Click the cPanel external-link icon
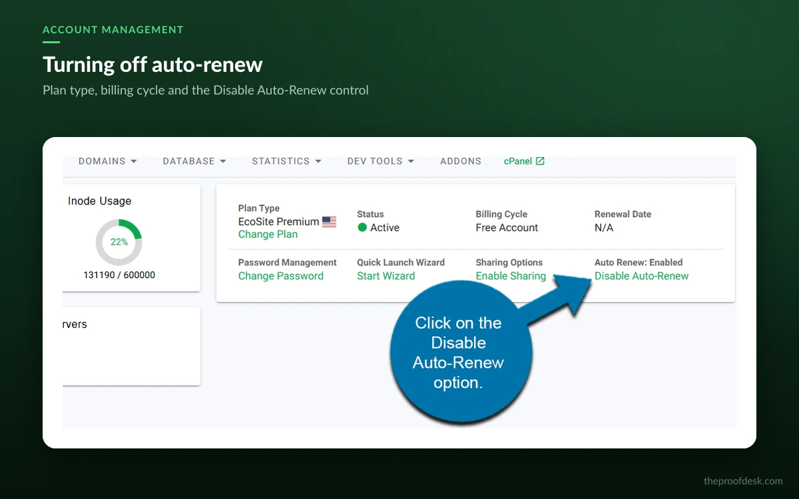Viewport: 799px width, 499px height. pos(540,161)
